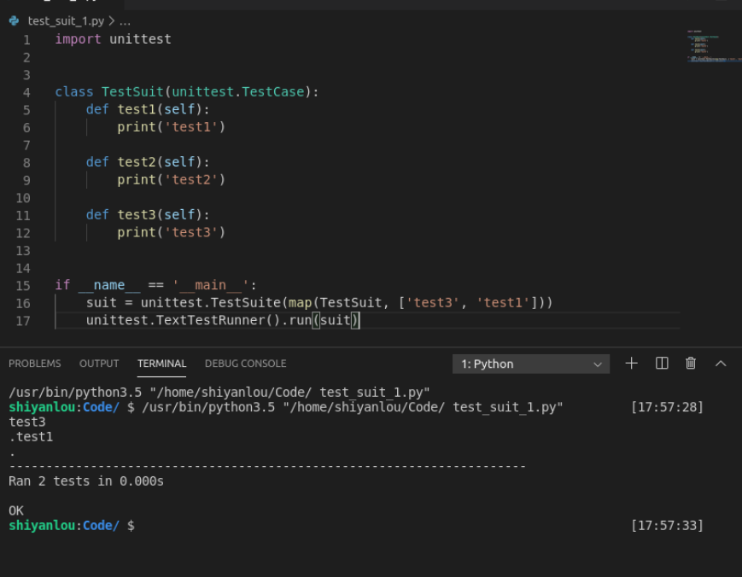Screen dimensions: 742x577
Task: Click the 'map' function call on line 16
Action: coord(300,303)
